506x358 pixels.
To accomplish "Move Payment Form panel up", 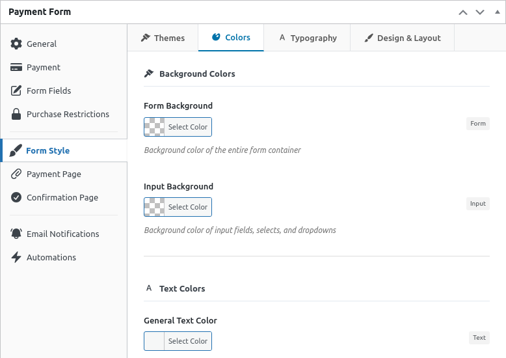I will coord(463,12).
